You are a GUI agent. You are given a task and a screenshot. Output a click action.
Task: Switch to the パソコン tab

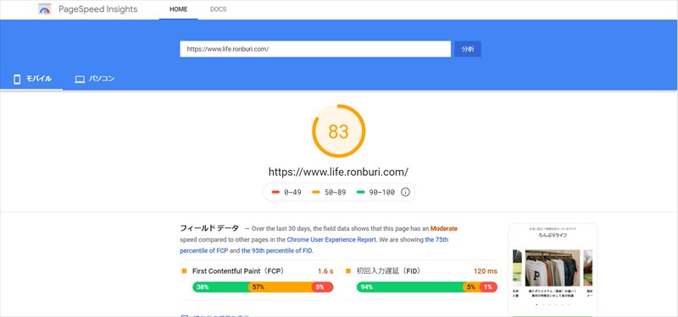click(102, 79)
